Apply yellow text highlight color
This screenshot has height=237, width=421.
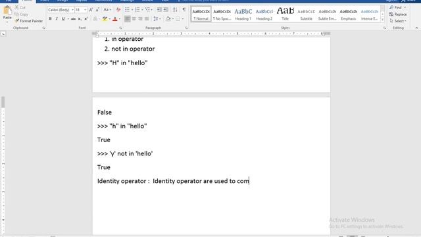105,19
